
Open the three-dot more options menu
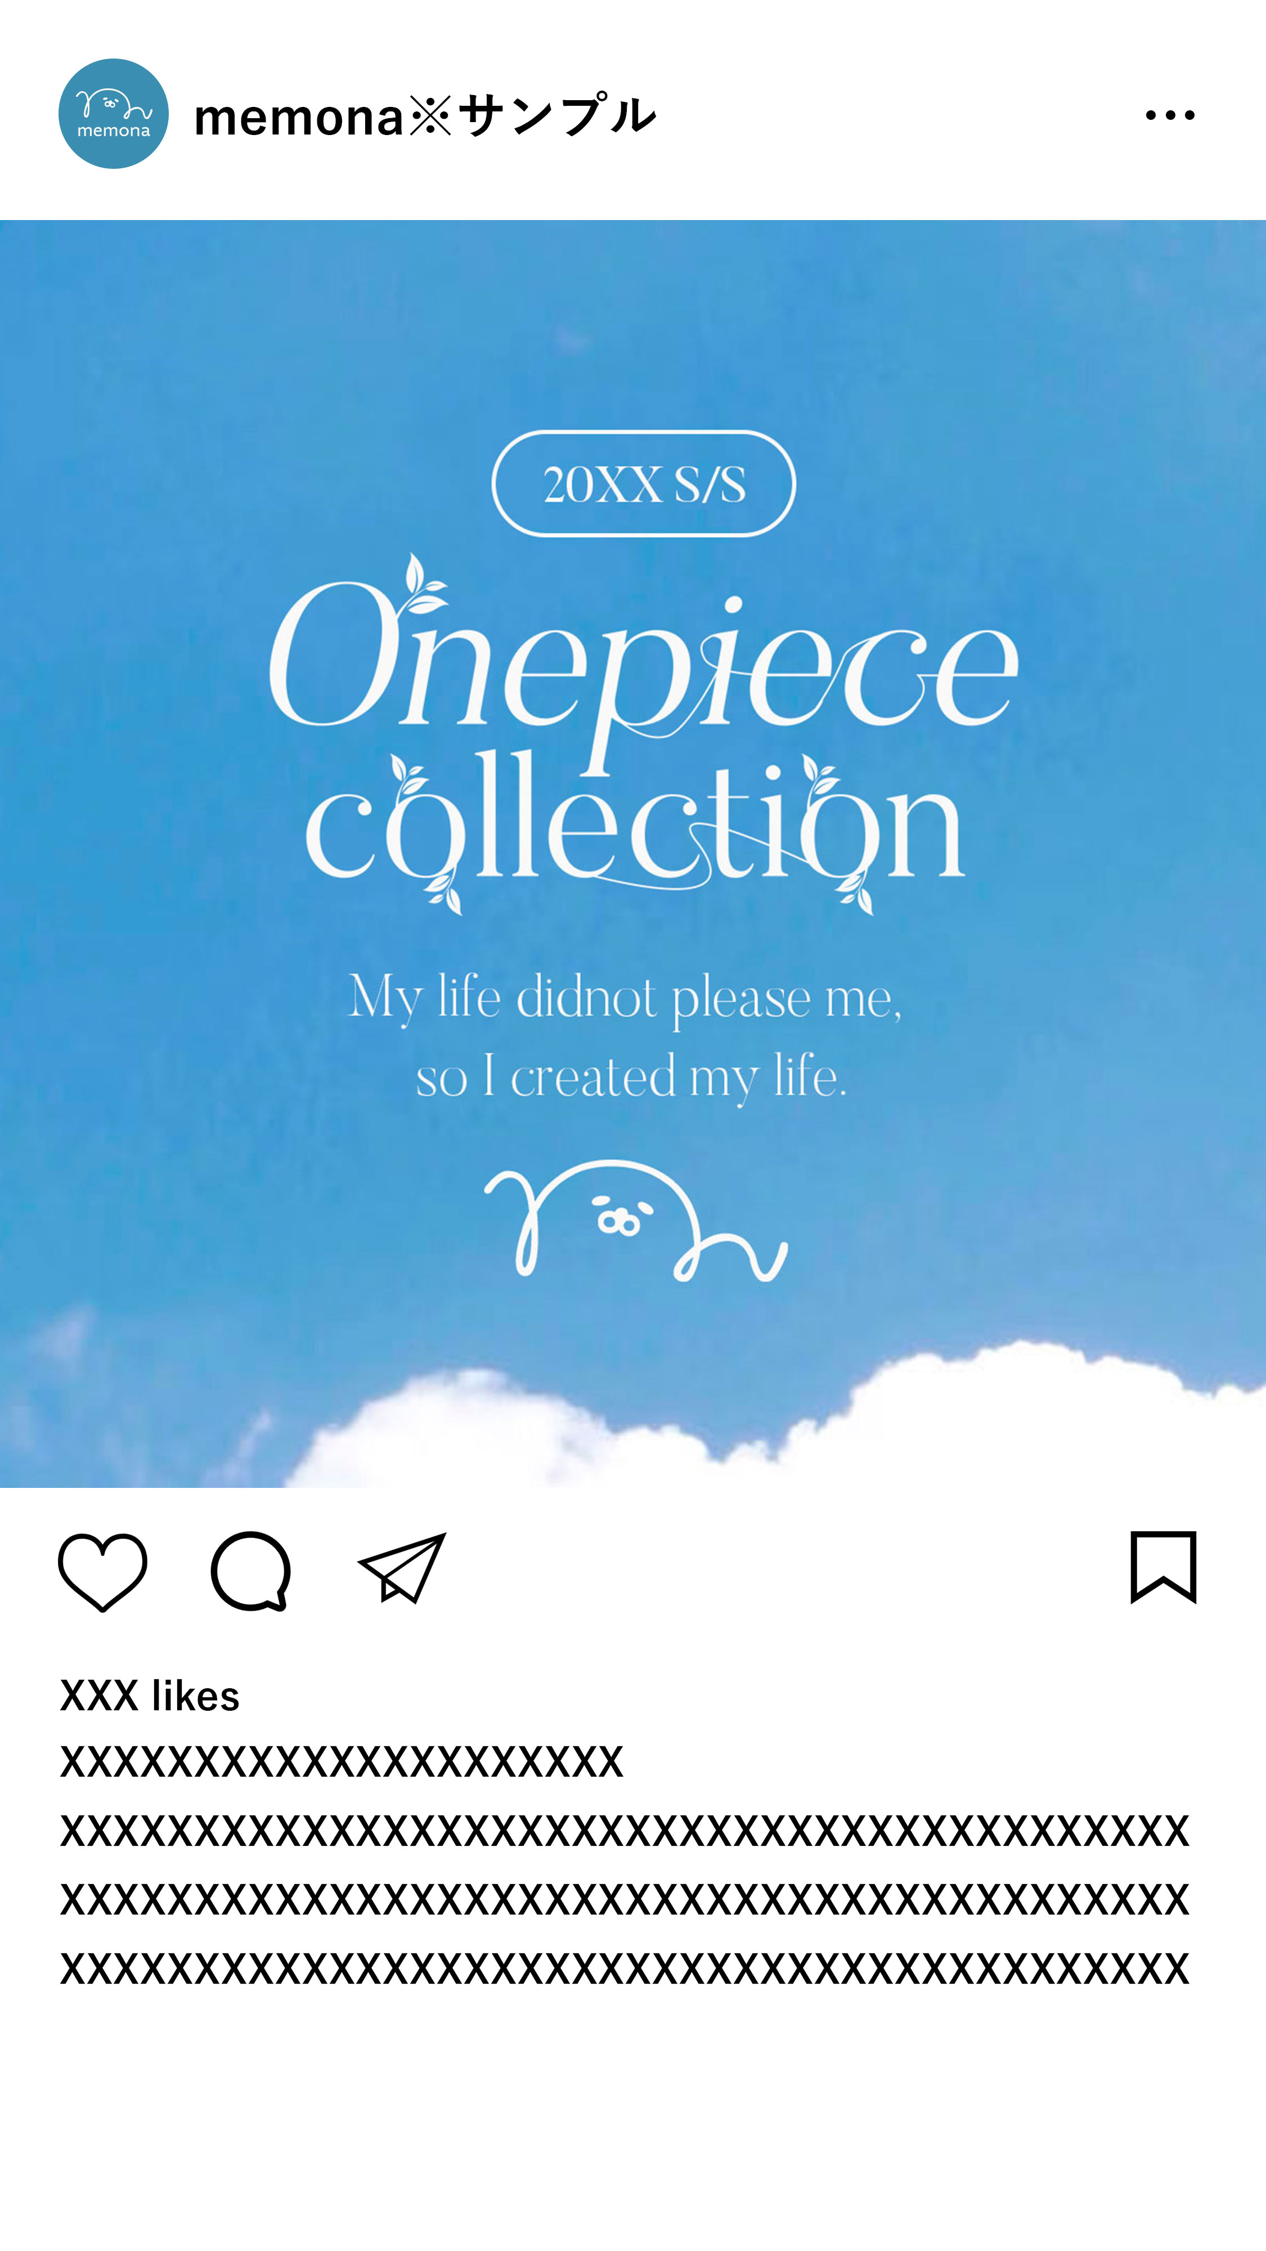click(x=1170, y=114)
